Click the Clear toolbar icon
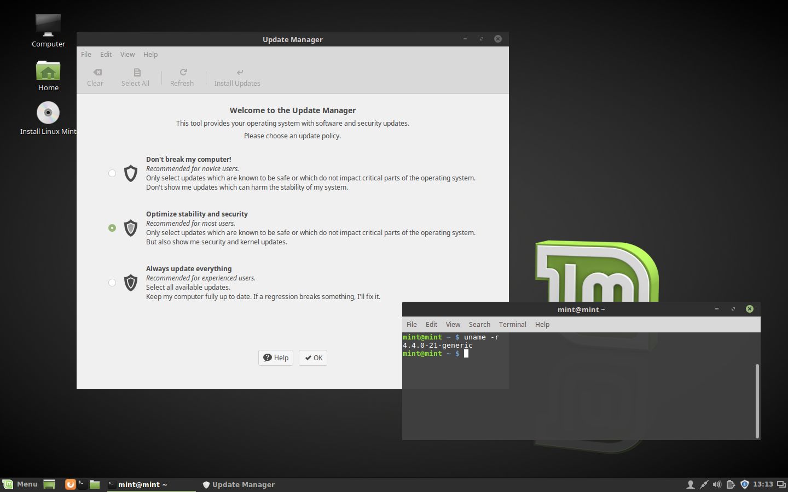The height and width of the screenshot is (492, 788). point(97,72)
